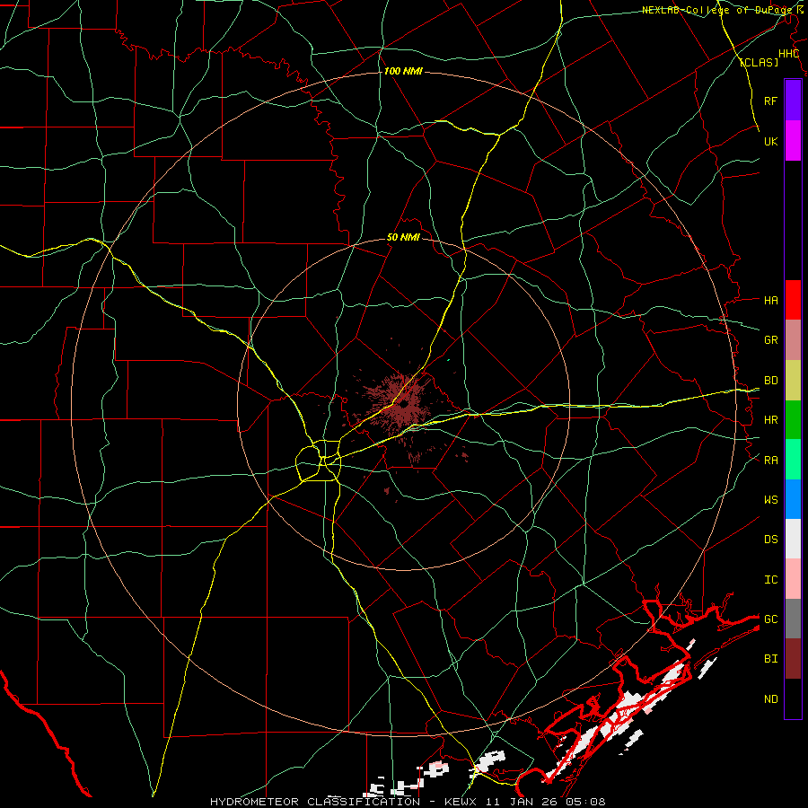Click the BI legend label
The width and height of the screenshot is (808, 808).
tap(770, 659)
